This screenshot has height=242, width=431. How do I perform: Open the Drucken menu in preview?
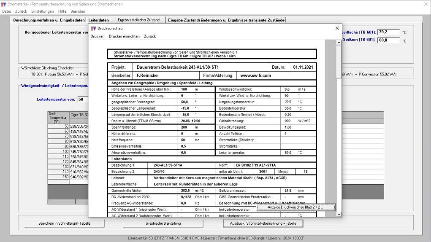pyautogui.click(x=98, y=36)
